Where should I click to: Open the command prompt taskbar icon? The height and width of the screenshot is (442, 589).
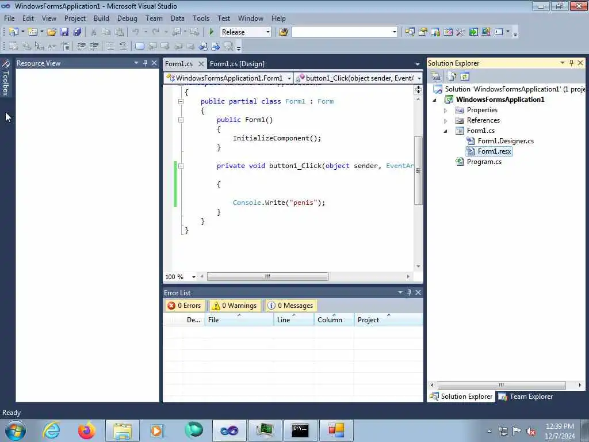click(300, 430)
